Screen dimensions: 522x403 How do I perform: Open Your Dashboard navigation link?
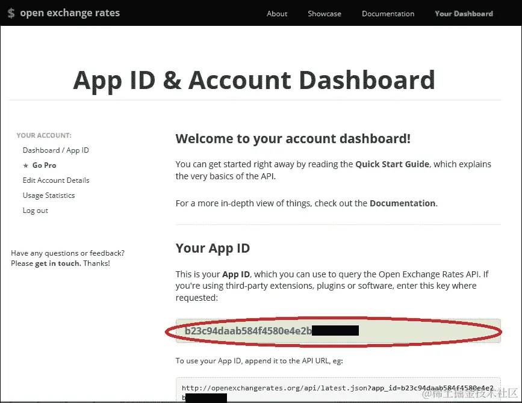pyautogui.click(x=464, y=13)
